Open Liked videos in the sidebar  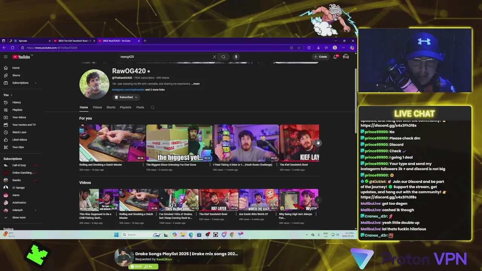(19, 140)
